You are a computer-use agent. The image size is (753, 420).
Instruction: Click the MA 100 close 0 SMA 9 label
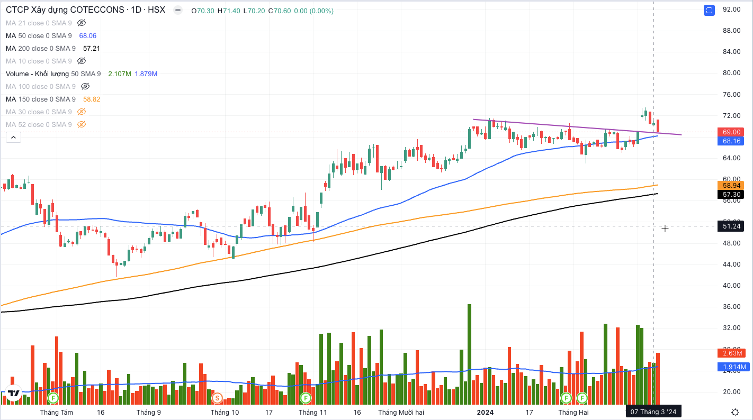coord(41,86)
